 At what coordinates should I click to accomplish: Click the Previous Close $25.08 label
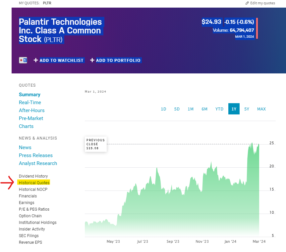[x=96, y=144]
